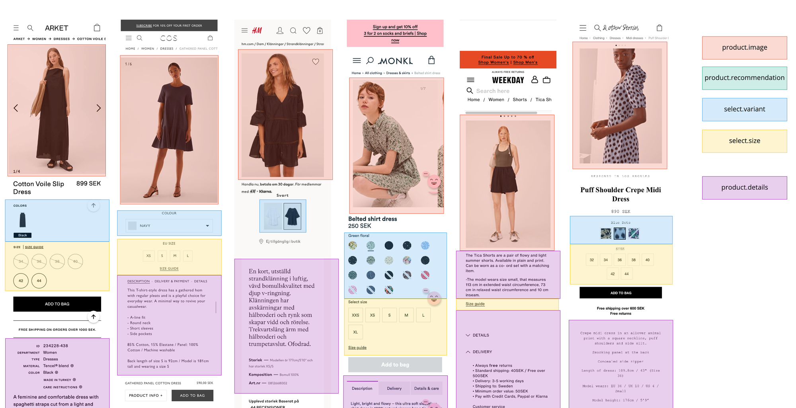Pick size 36 for the Puff Shoulder dress
The image size is (796, 408).
coord(619,260)
